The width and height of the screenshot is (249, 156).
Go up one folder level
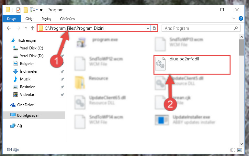33,28
